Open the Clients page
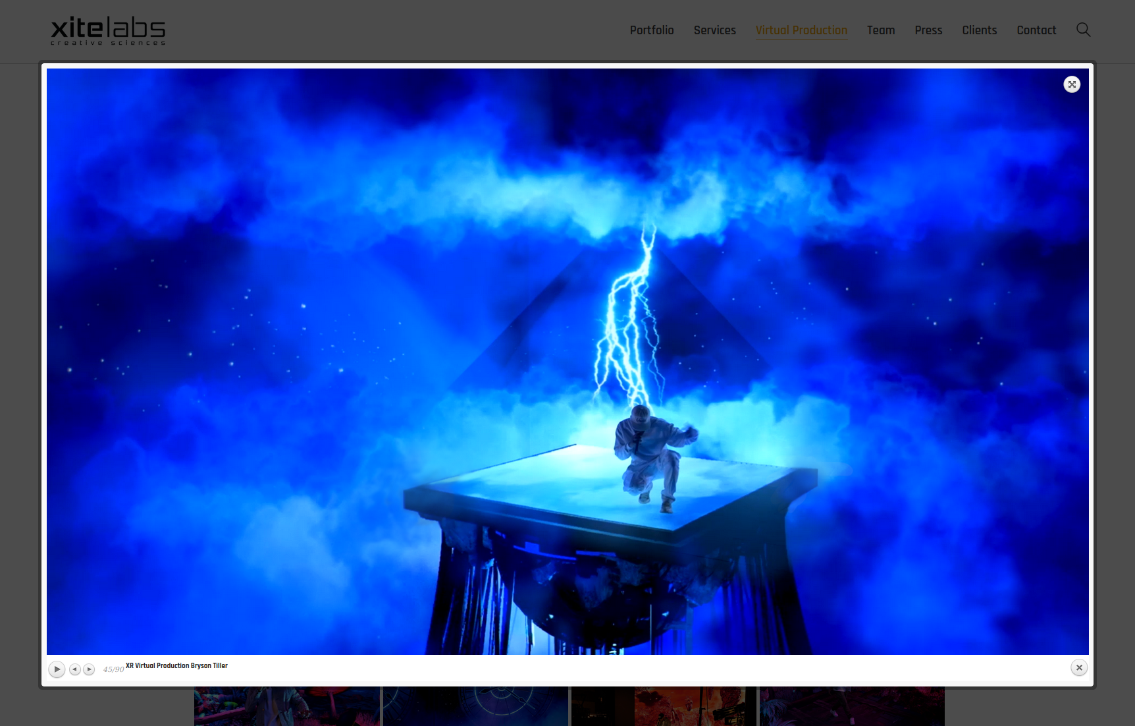The height and width of the screenshot is (726, 1135). click(x=979, y=30)
